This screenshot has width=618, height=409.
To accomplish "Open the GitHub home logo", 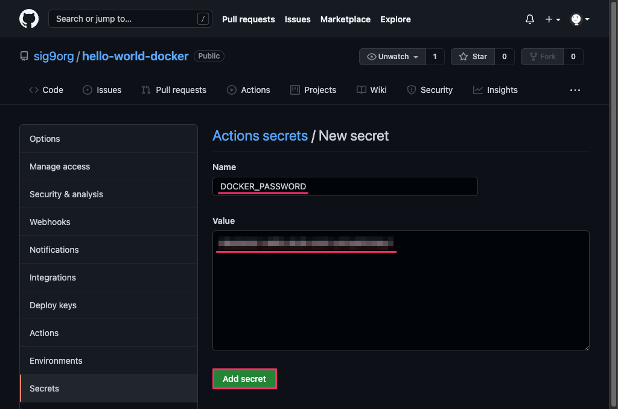I will [29, 19].
